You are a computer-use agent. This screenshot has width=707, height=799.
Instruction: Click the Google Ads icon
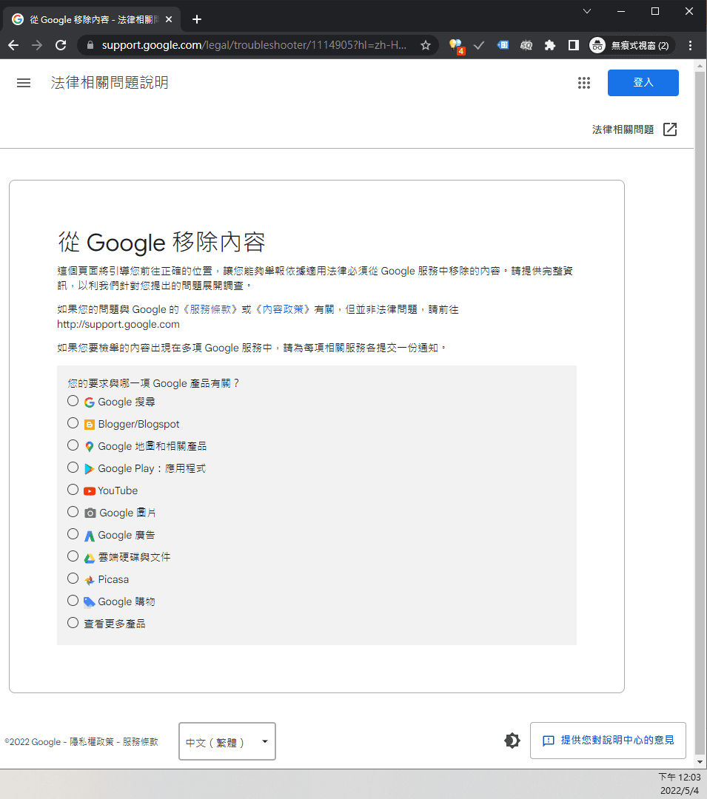pyautogui.click(x=89, y=536)
